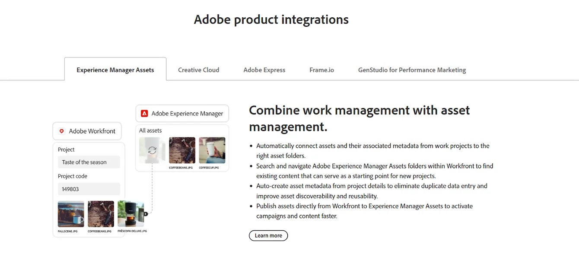Select the FALLSCENE.JPG thumbnail
This screenshot has height=254, width=579.
point(71,214)
